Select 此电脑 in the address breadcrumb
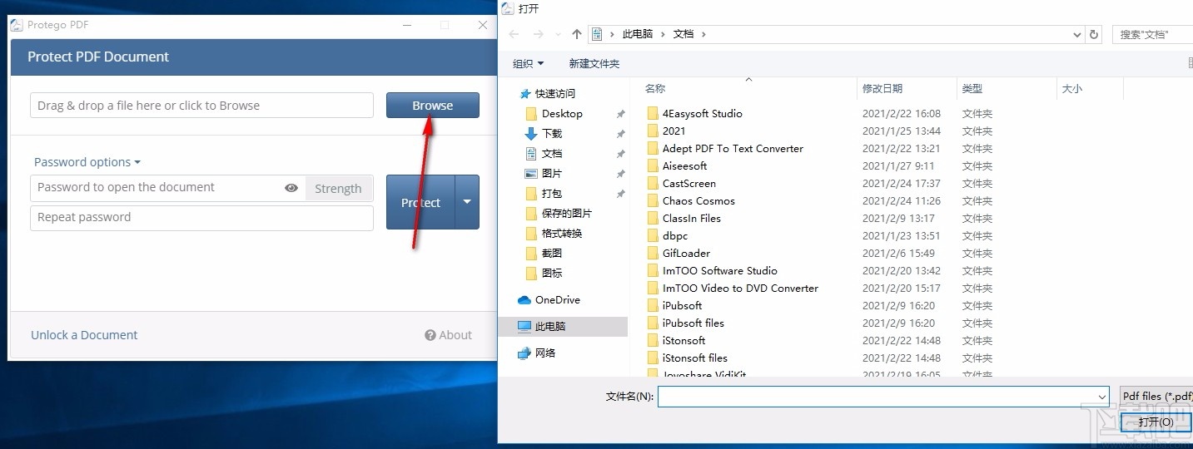The width and height of the screenshot is (1193, 449). click(x=638, y=34)
